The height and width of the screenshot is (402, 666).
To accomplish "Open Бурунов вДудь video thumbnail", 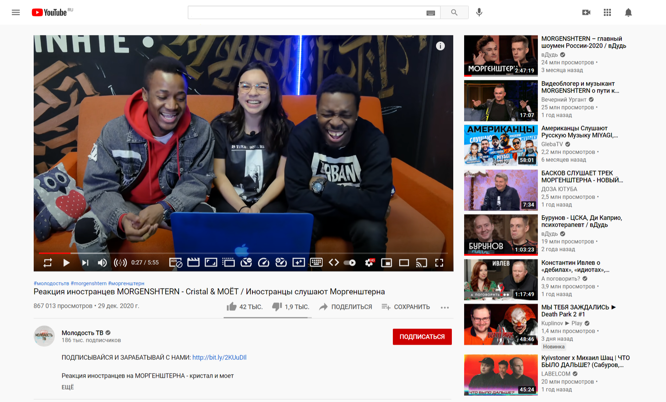I will [x=501, y=235].
